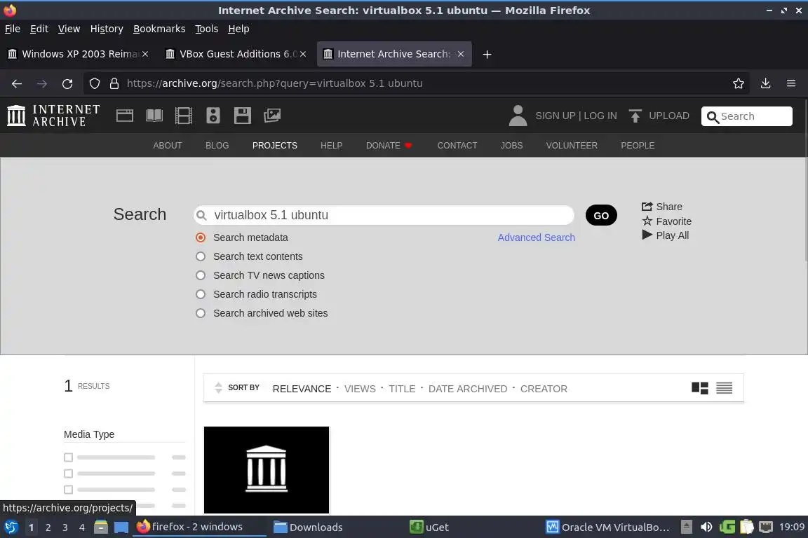The width and height of the screenshot is (808, 538).
Task: Select Search TV news captions
Action: (201, 275)
